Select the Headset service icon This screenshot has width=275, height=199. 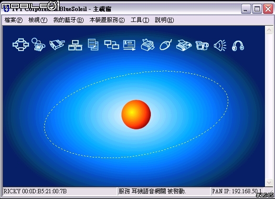(x=238, y=46)
